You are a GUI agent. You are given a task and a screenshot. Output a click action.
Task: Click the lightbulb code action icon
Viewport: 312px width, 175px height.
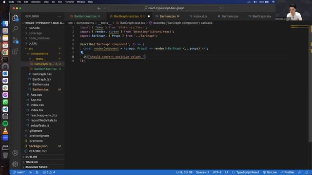pos(82,52)
